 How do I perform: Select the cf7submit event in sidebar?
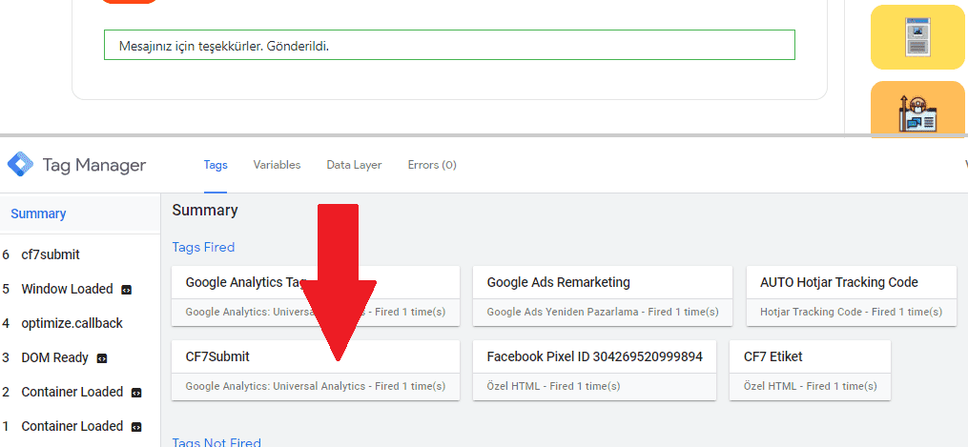[51, 254]
